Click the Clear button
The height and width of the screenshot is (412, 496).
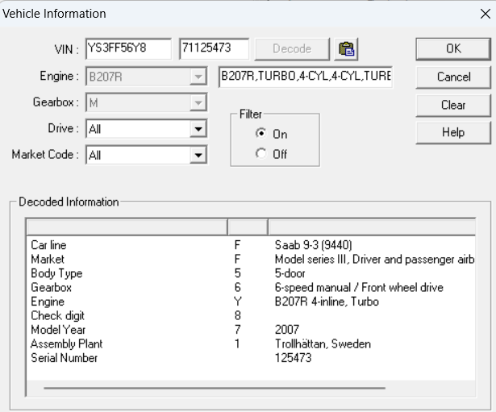(x=453, y=105)
